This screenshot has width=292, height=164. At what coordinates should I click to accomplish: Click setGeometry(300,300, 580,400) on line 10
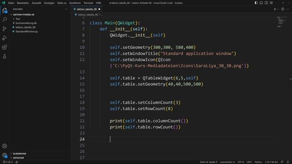(159, 47)
